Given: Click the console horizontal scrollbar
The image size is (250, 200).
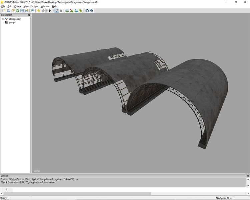Looking at the screenshot, I should 77,194.
